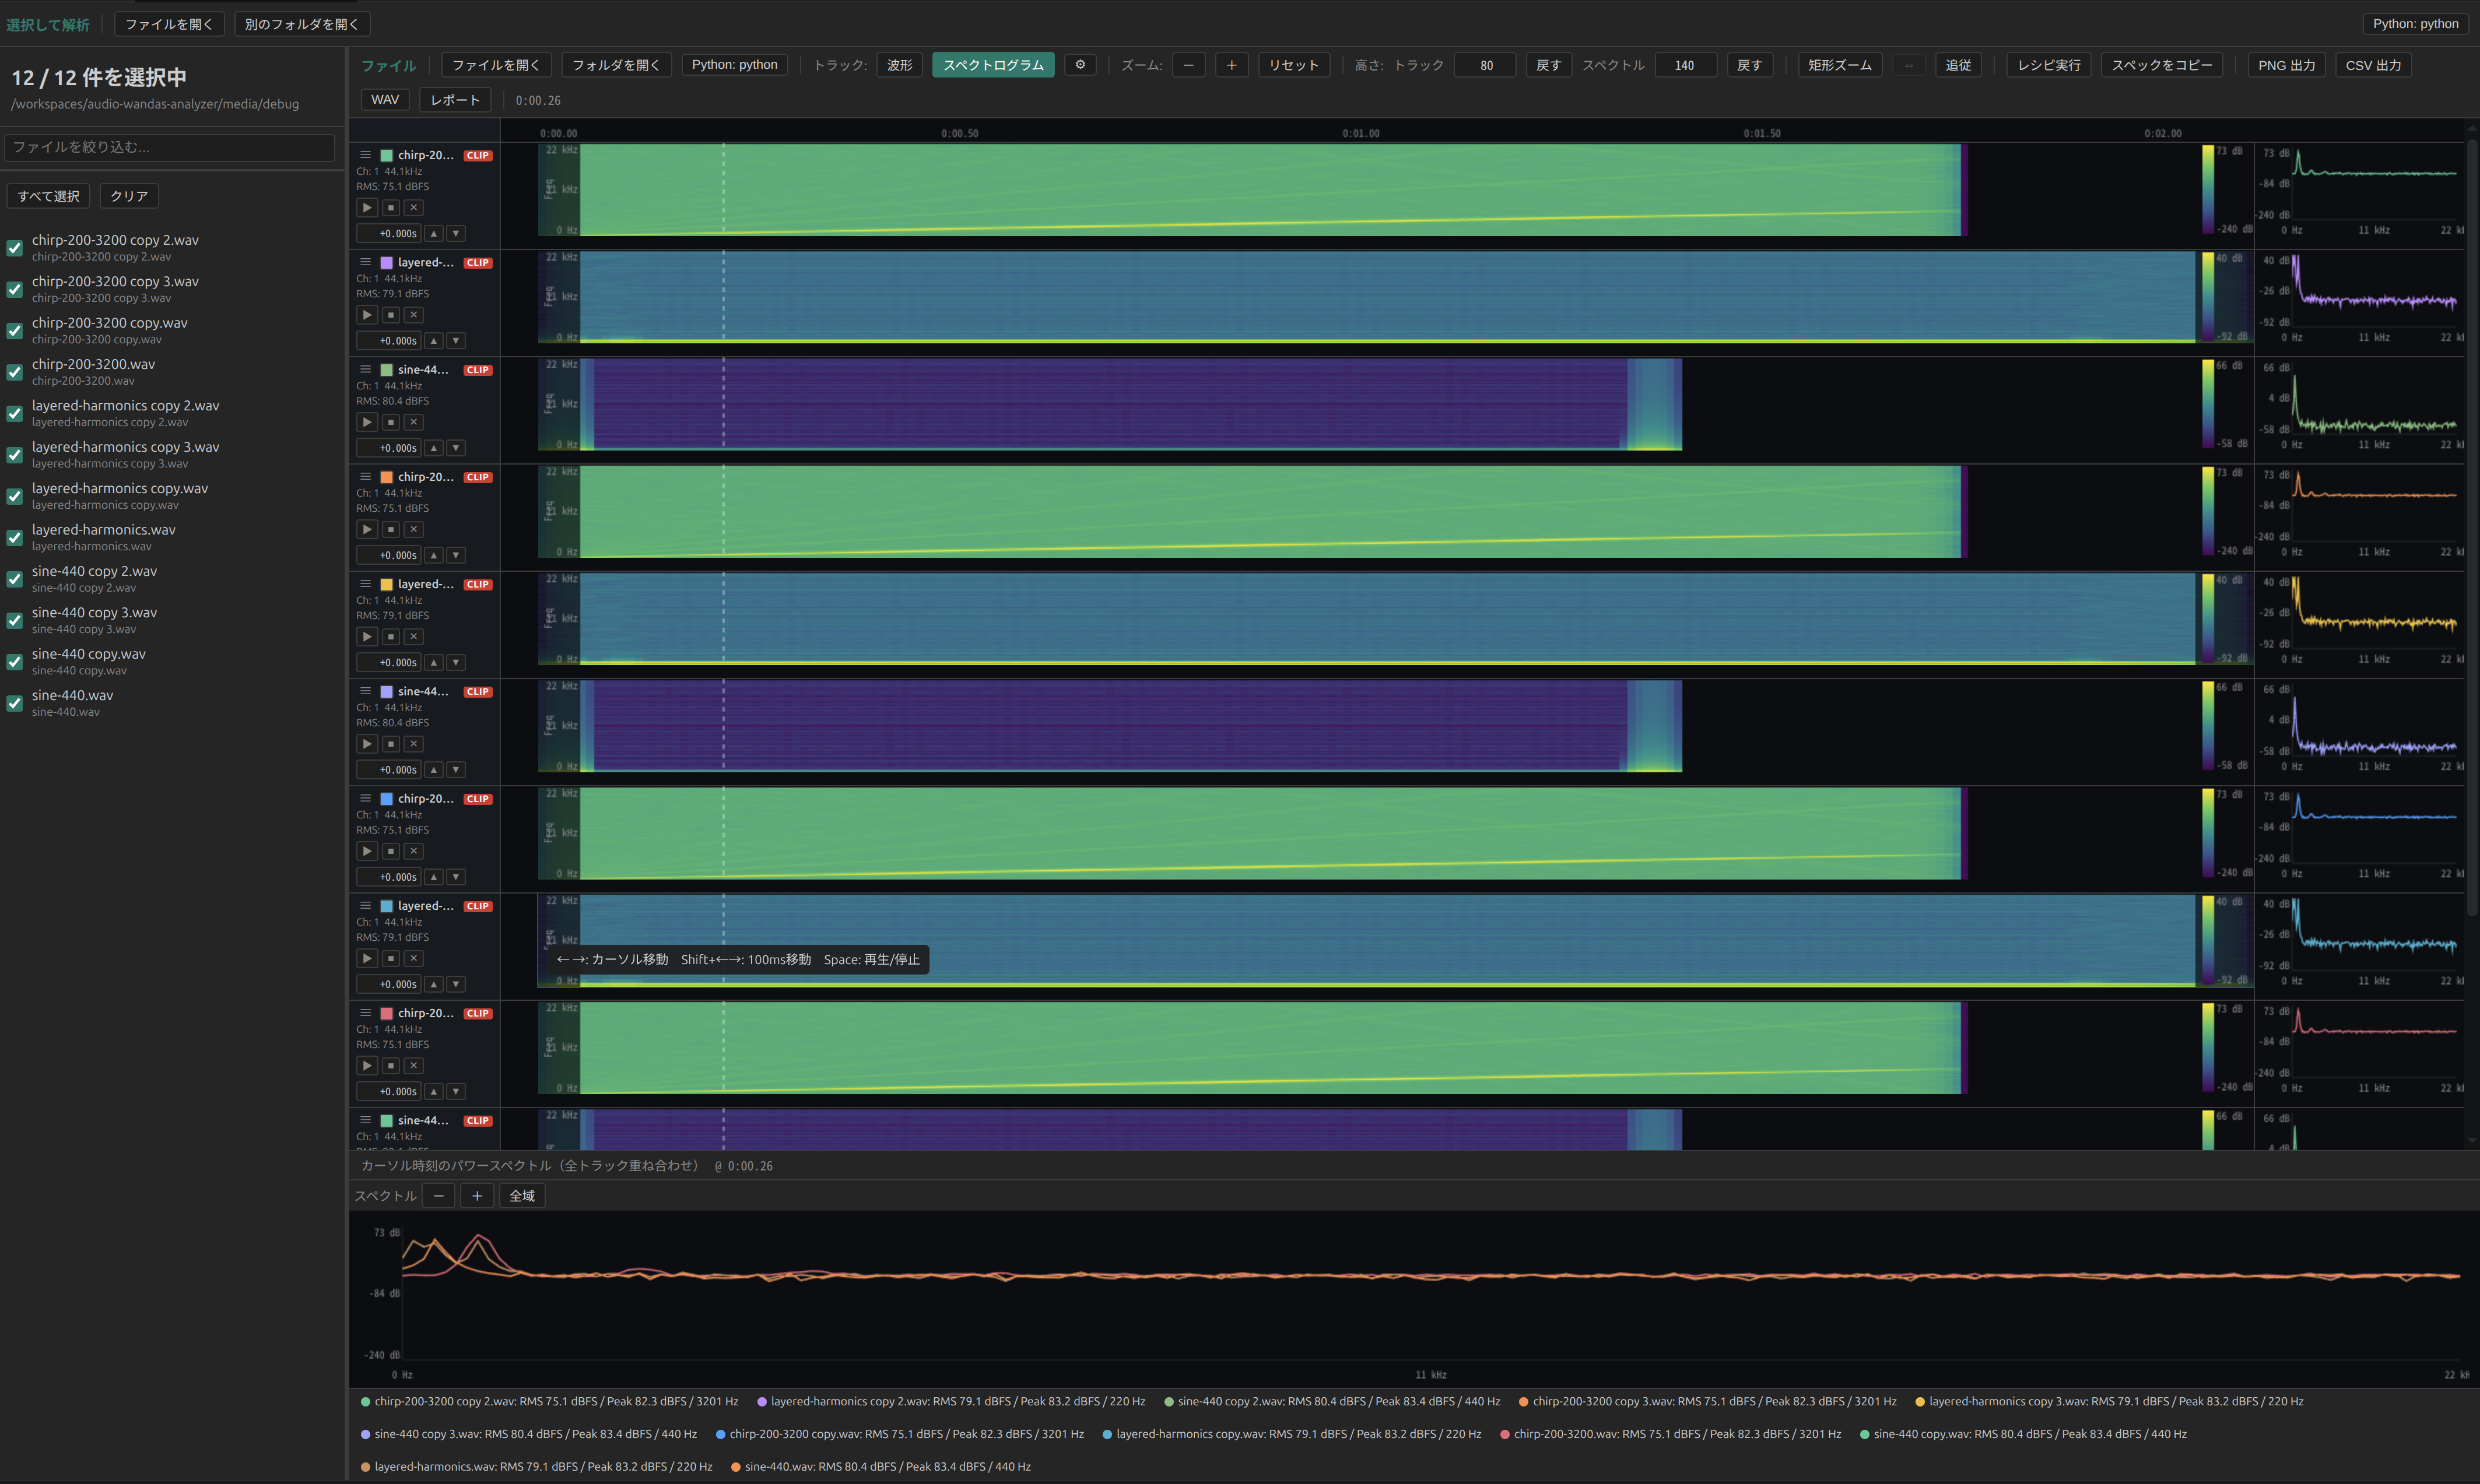This screenshot has width=2480, height=1484.
Task: Open the レポート tab
Action: pos(455,100)
